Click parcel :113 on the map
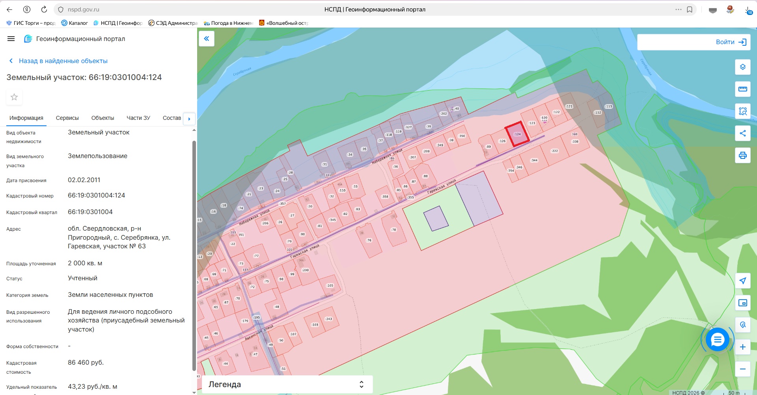Image resolution: width=757 pixels, height=395 pixels. 609,106
